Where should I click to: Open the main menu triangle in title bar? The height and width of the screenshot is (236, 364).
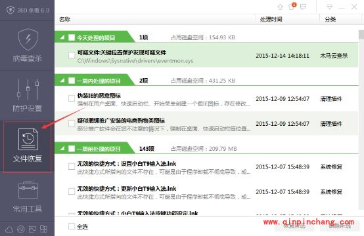tap(329, 7)
